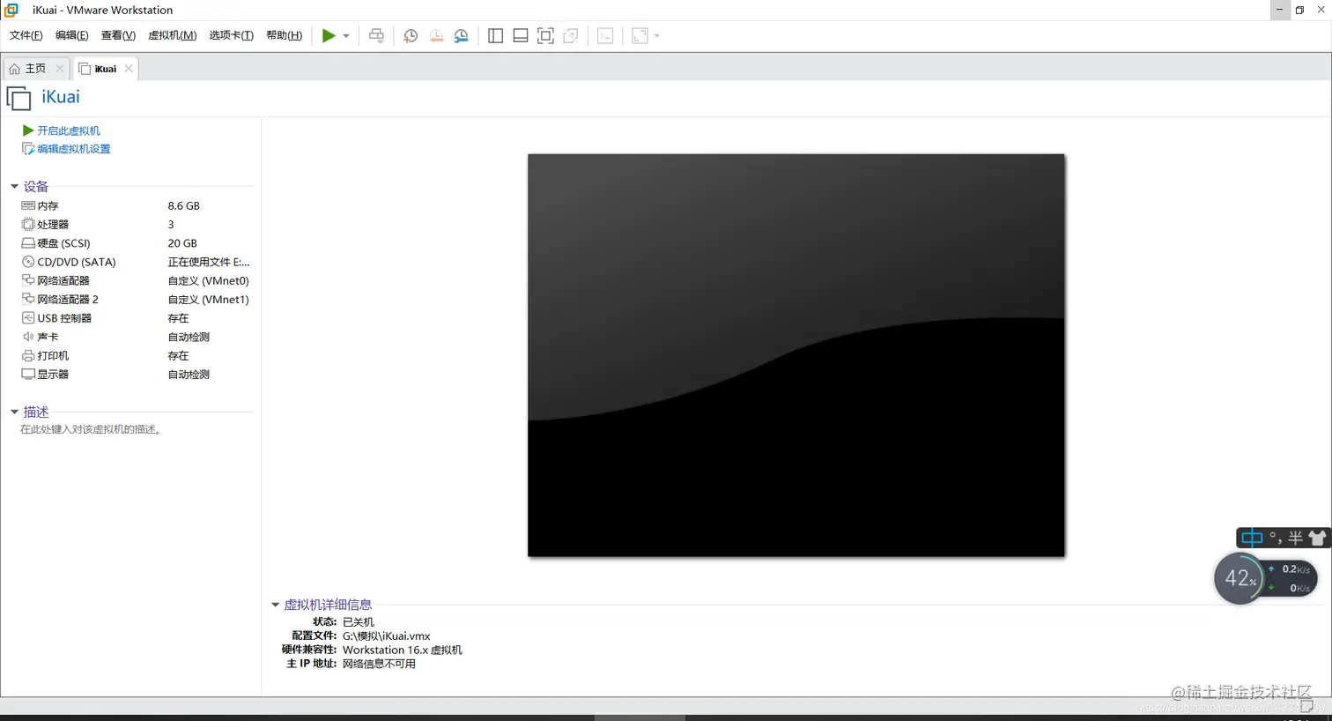
Task: Click the 已关机 status text
Action: click(x=358, y=622)
